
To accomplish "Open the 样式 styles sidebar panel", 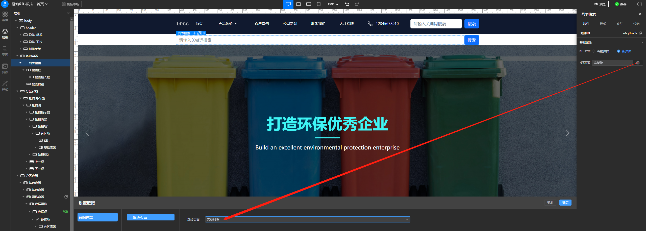I will click(5, 86).
